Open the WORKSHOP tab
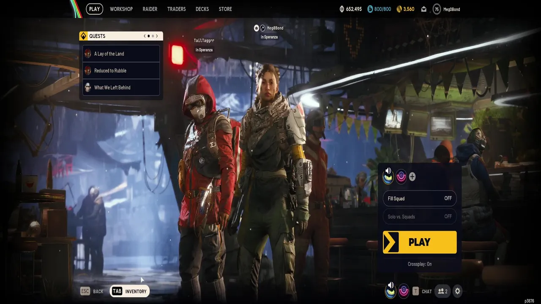Viewport: 541px width, 304px height. [121, 9]
